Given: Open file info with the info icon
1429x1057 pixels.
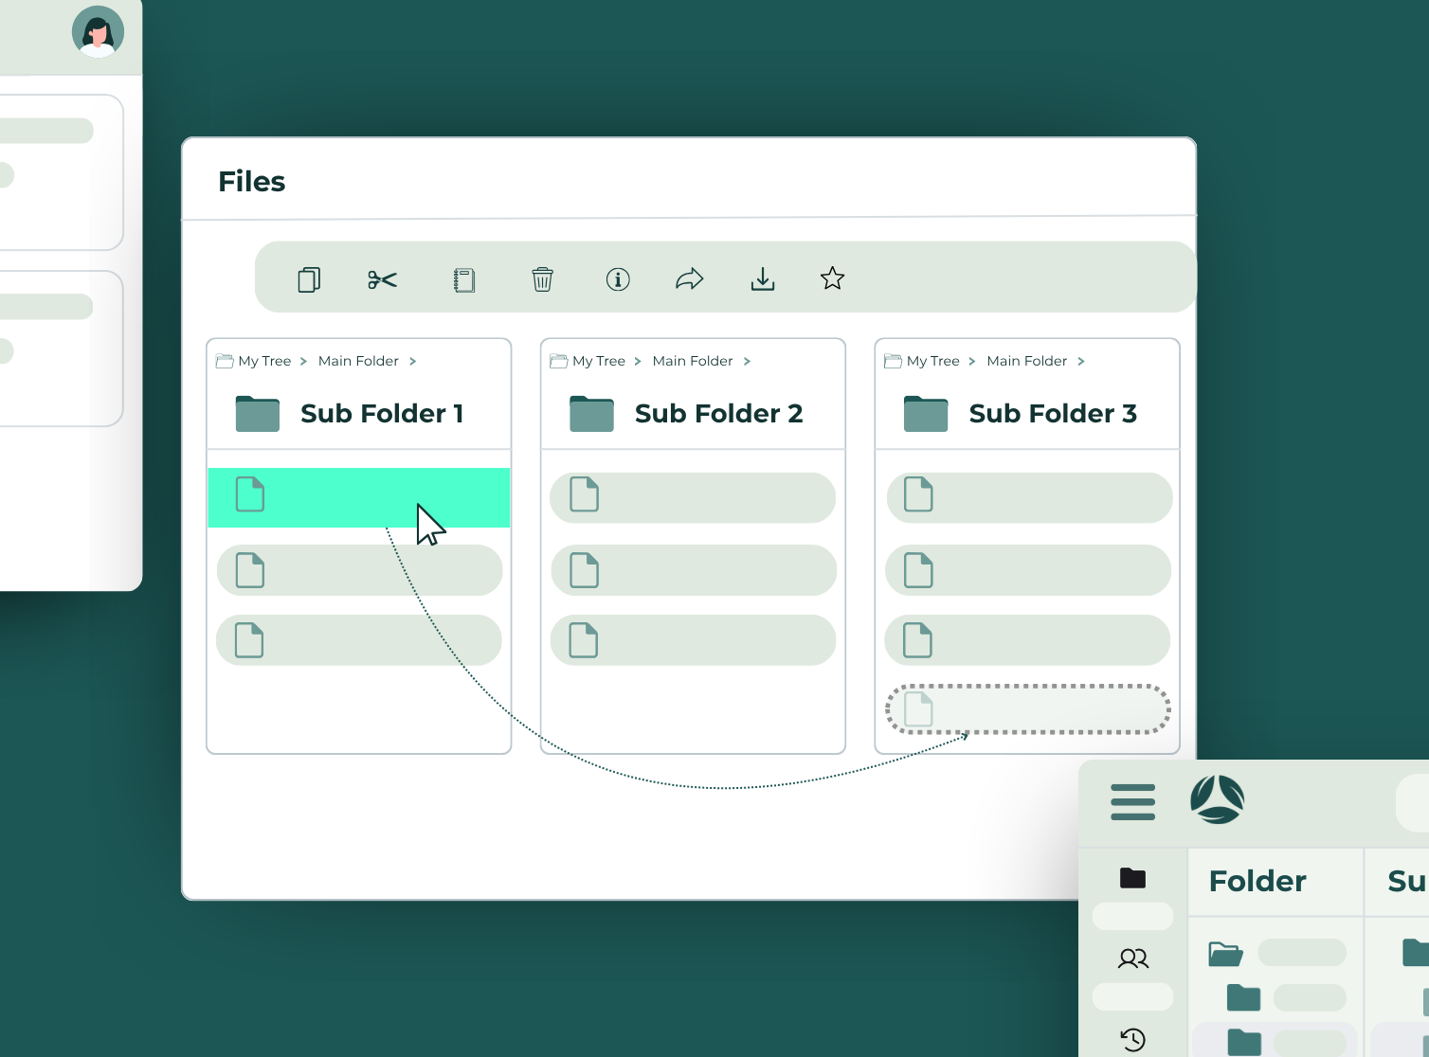Looking at the screenshot, I should (618, 279).
